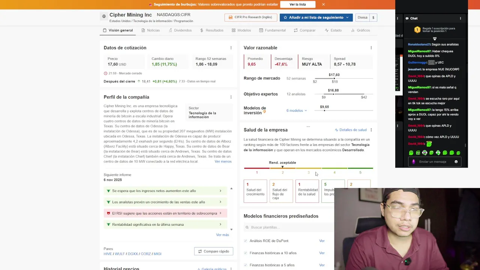Click Ver for Análisis ROE de DuPont
This screenshot has height=270, width=480.
(322, 241)
